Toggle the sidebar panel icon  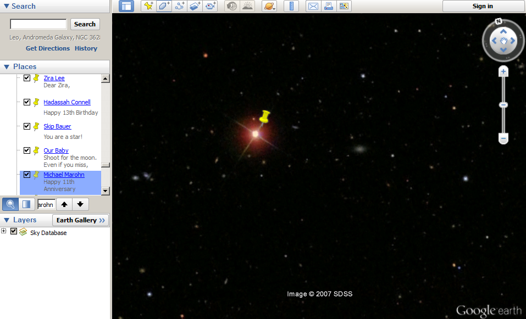(126, 6)
